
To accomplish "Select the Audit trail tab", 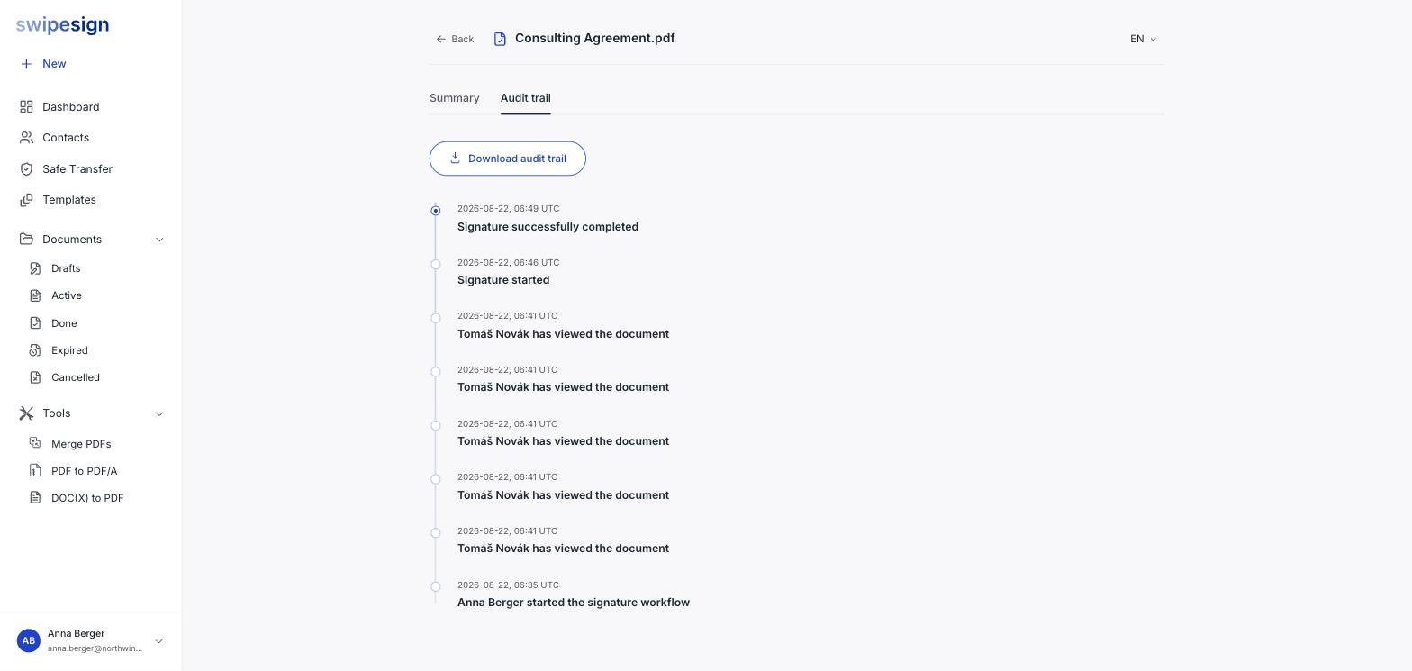I will point(526,98).
